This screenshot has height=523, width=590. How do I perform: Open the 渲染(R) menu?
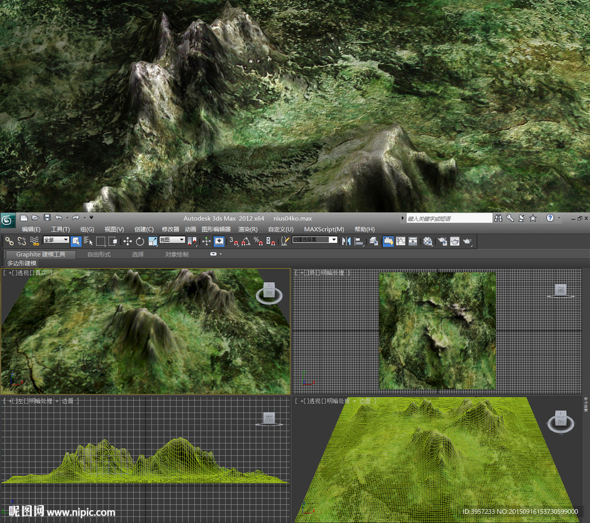[248, 229]
